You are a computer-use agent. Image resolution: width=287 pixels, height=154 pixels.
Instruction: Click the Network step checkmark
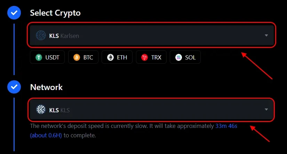[x=14, y=87]
